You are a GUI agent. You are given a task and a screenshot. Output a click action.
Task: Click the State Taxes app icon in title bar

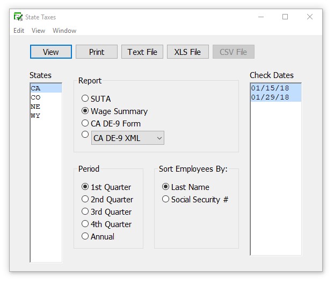click(18, 17)
